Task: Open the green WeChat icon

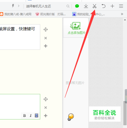Action: [77, 6]
